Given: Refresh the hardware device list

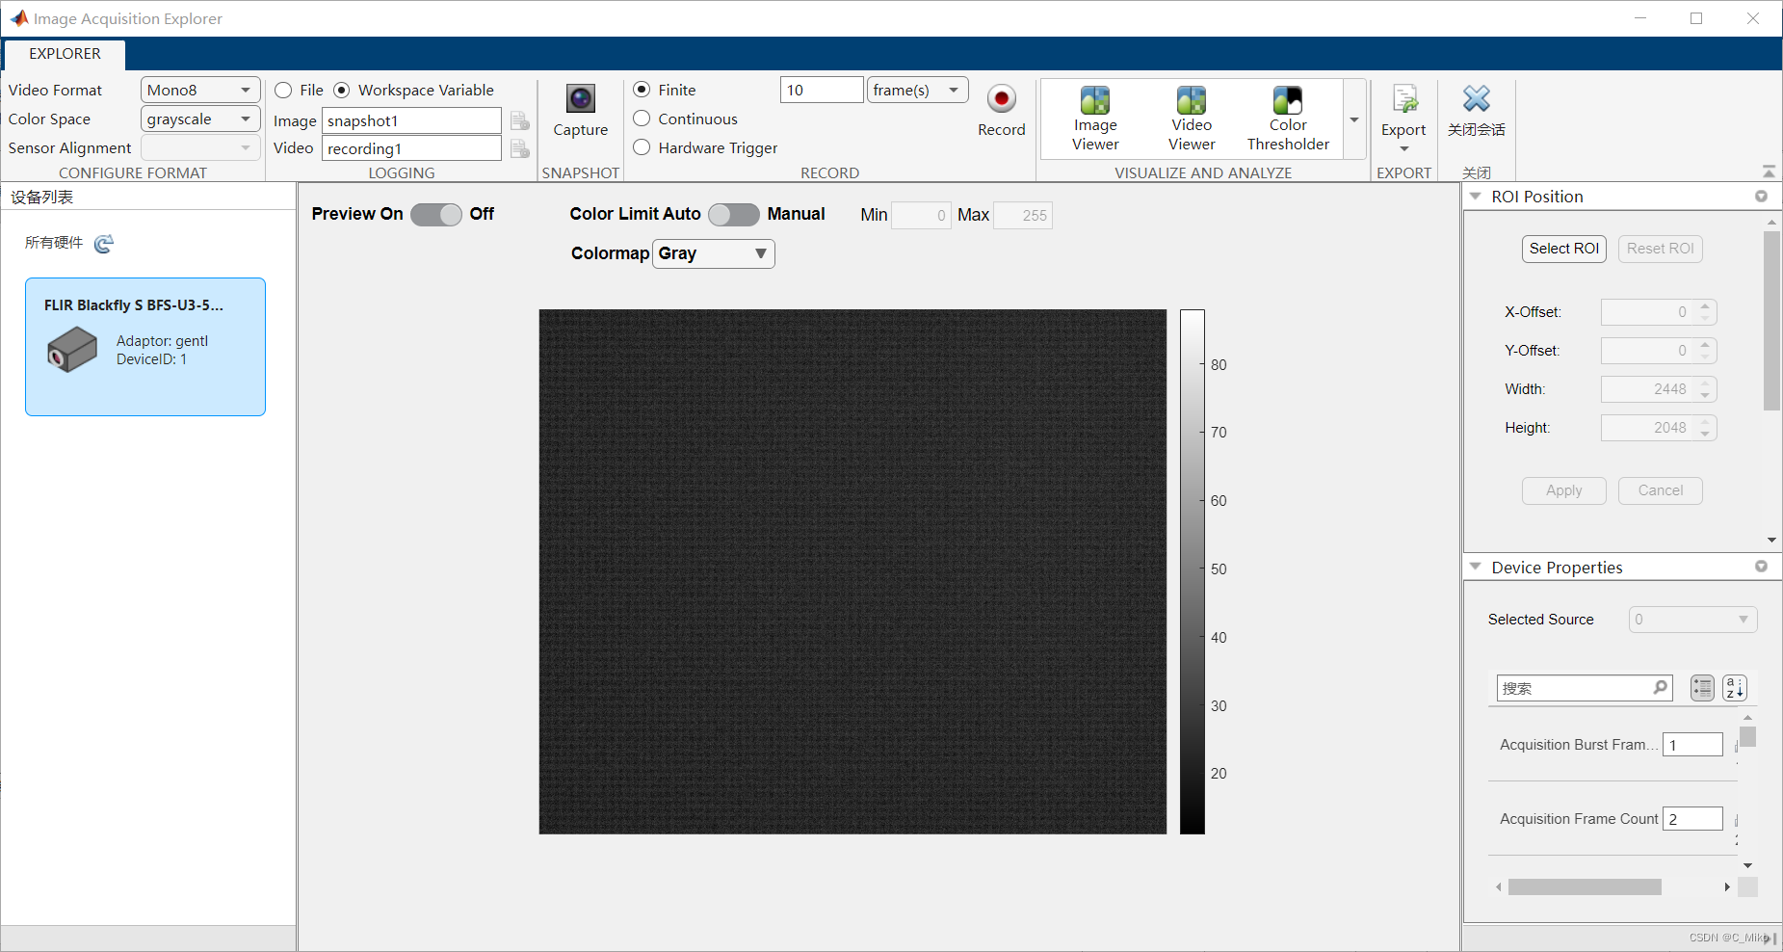Looking at the screenshot, I should point(103,243).
